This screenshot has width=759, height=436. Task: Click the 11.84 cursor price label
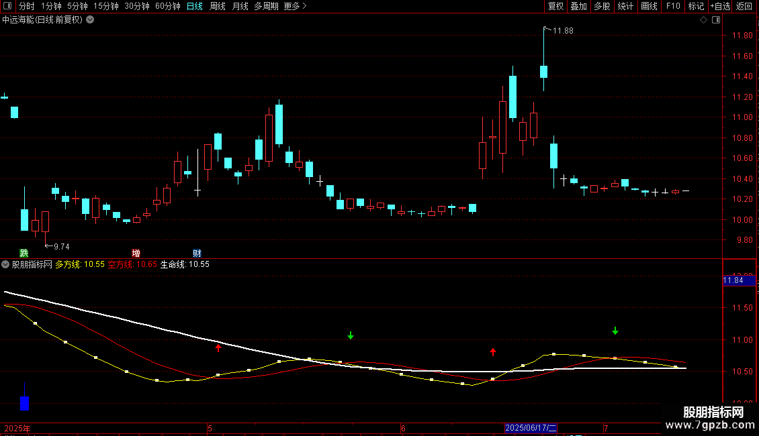(x=739, y=280)
